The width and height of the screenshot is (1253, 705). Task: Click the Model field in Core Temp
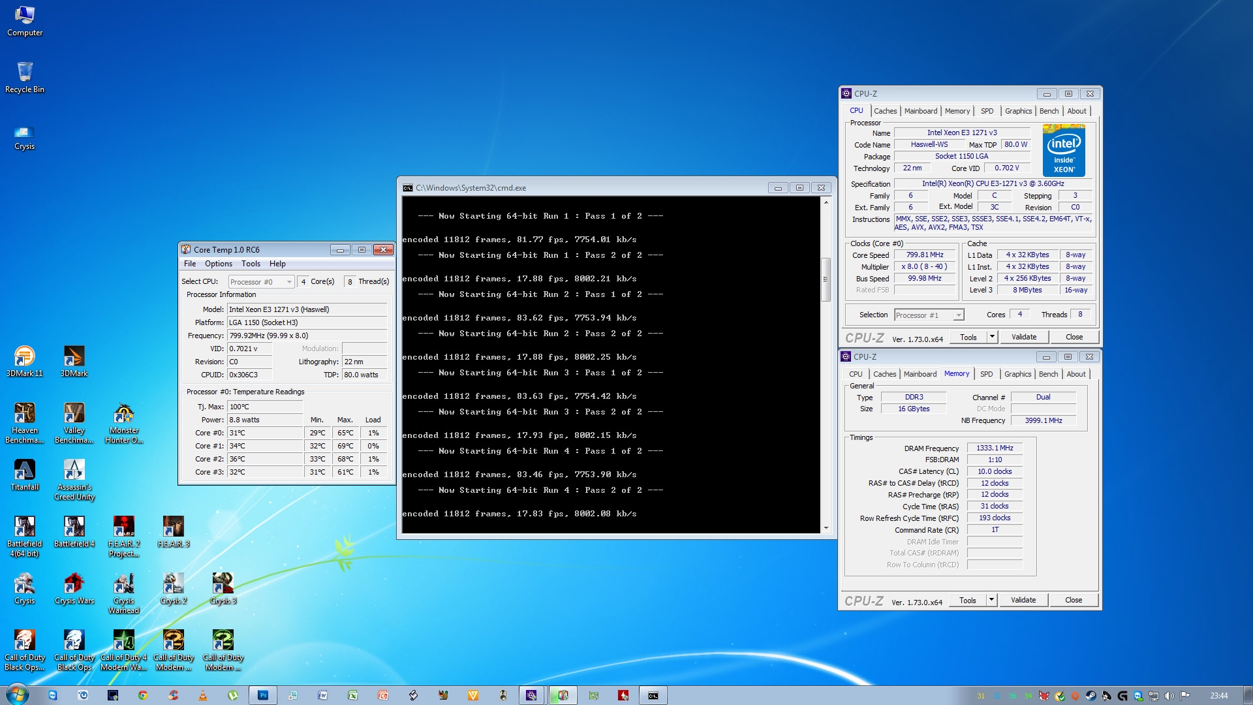pos(307,309)
